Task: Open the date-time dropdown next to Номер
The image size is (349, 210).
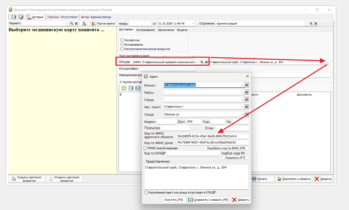Action: 194,23
